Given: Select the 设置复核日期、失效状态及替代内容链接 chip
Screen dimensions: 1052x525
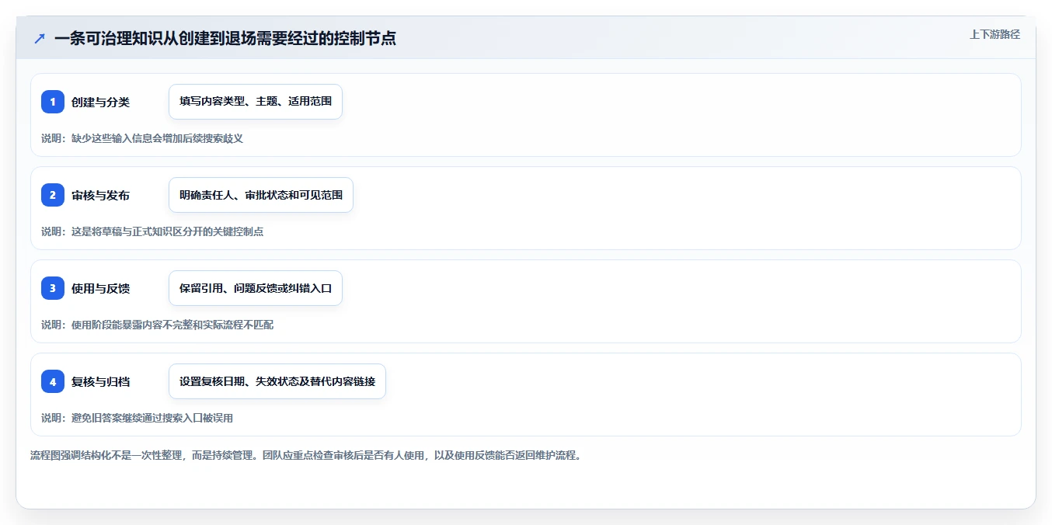Looking at the screenshot, I should coord(277,381).
